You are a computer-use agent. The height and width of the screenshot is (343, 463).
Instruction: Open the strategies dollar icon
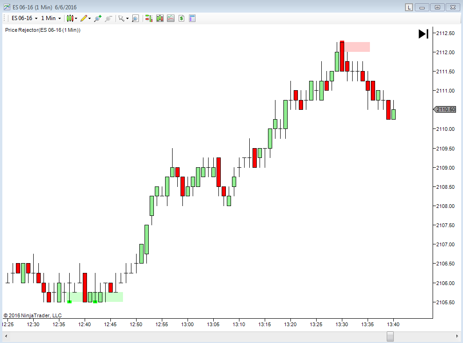point(181,18)
